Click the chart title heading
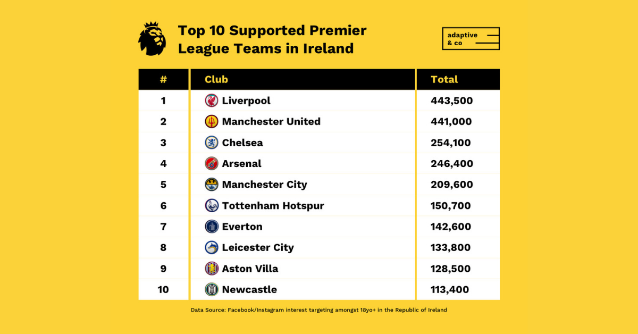Image resolution: width=638 pixels, height=334 pixels. (x=272, y=39)
